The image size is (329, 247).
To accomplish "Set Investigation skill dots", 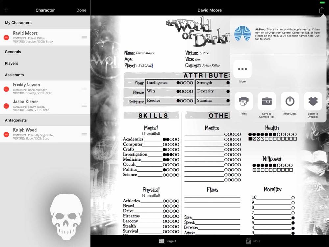I will coord(171,154).
